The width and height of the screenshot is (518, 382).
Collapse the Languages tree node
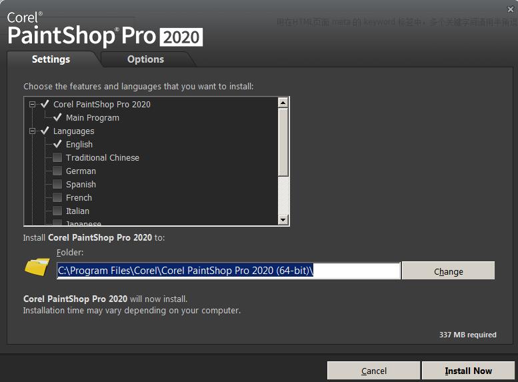[32, 131]
